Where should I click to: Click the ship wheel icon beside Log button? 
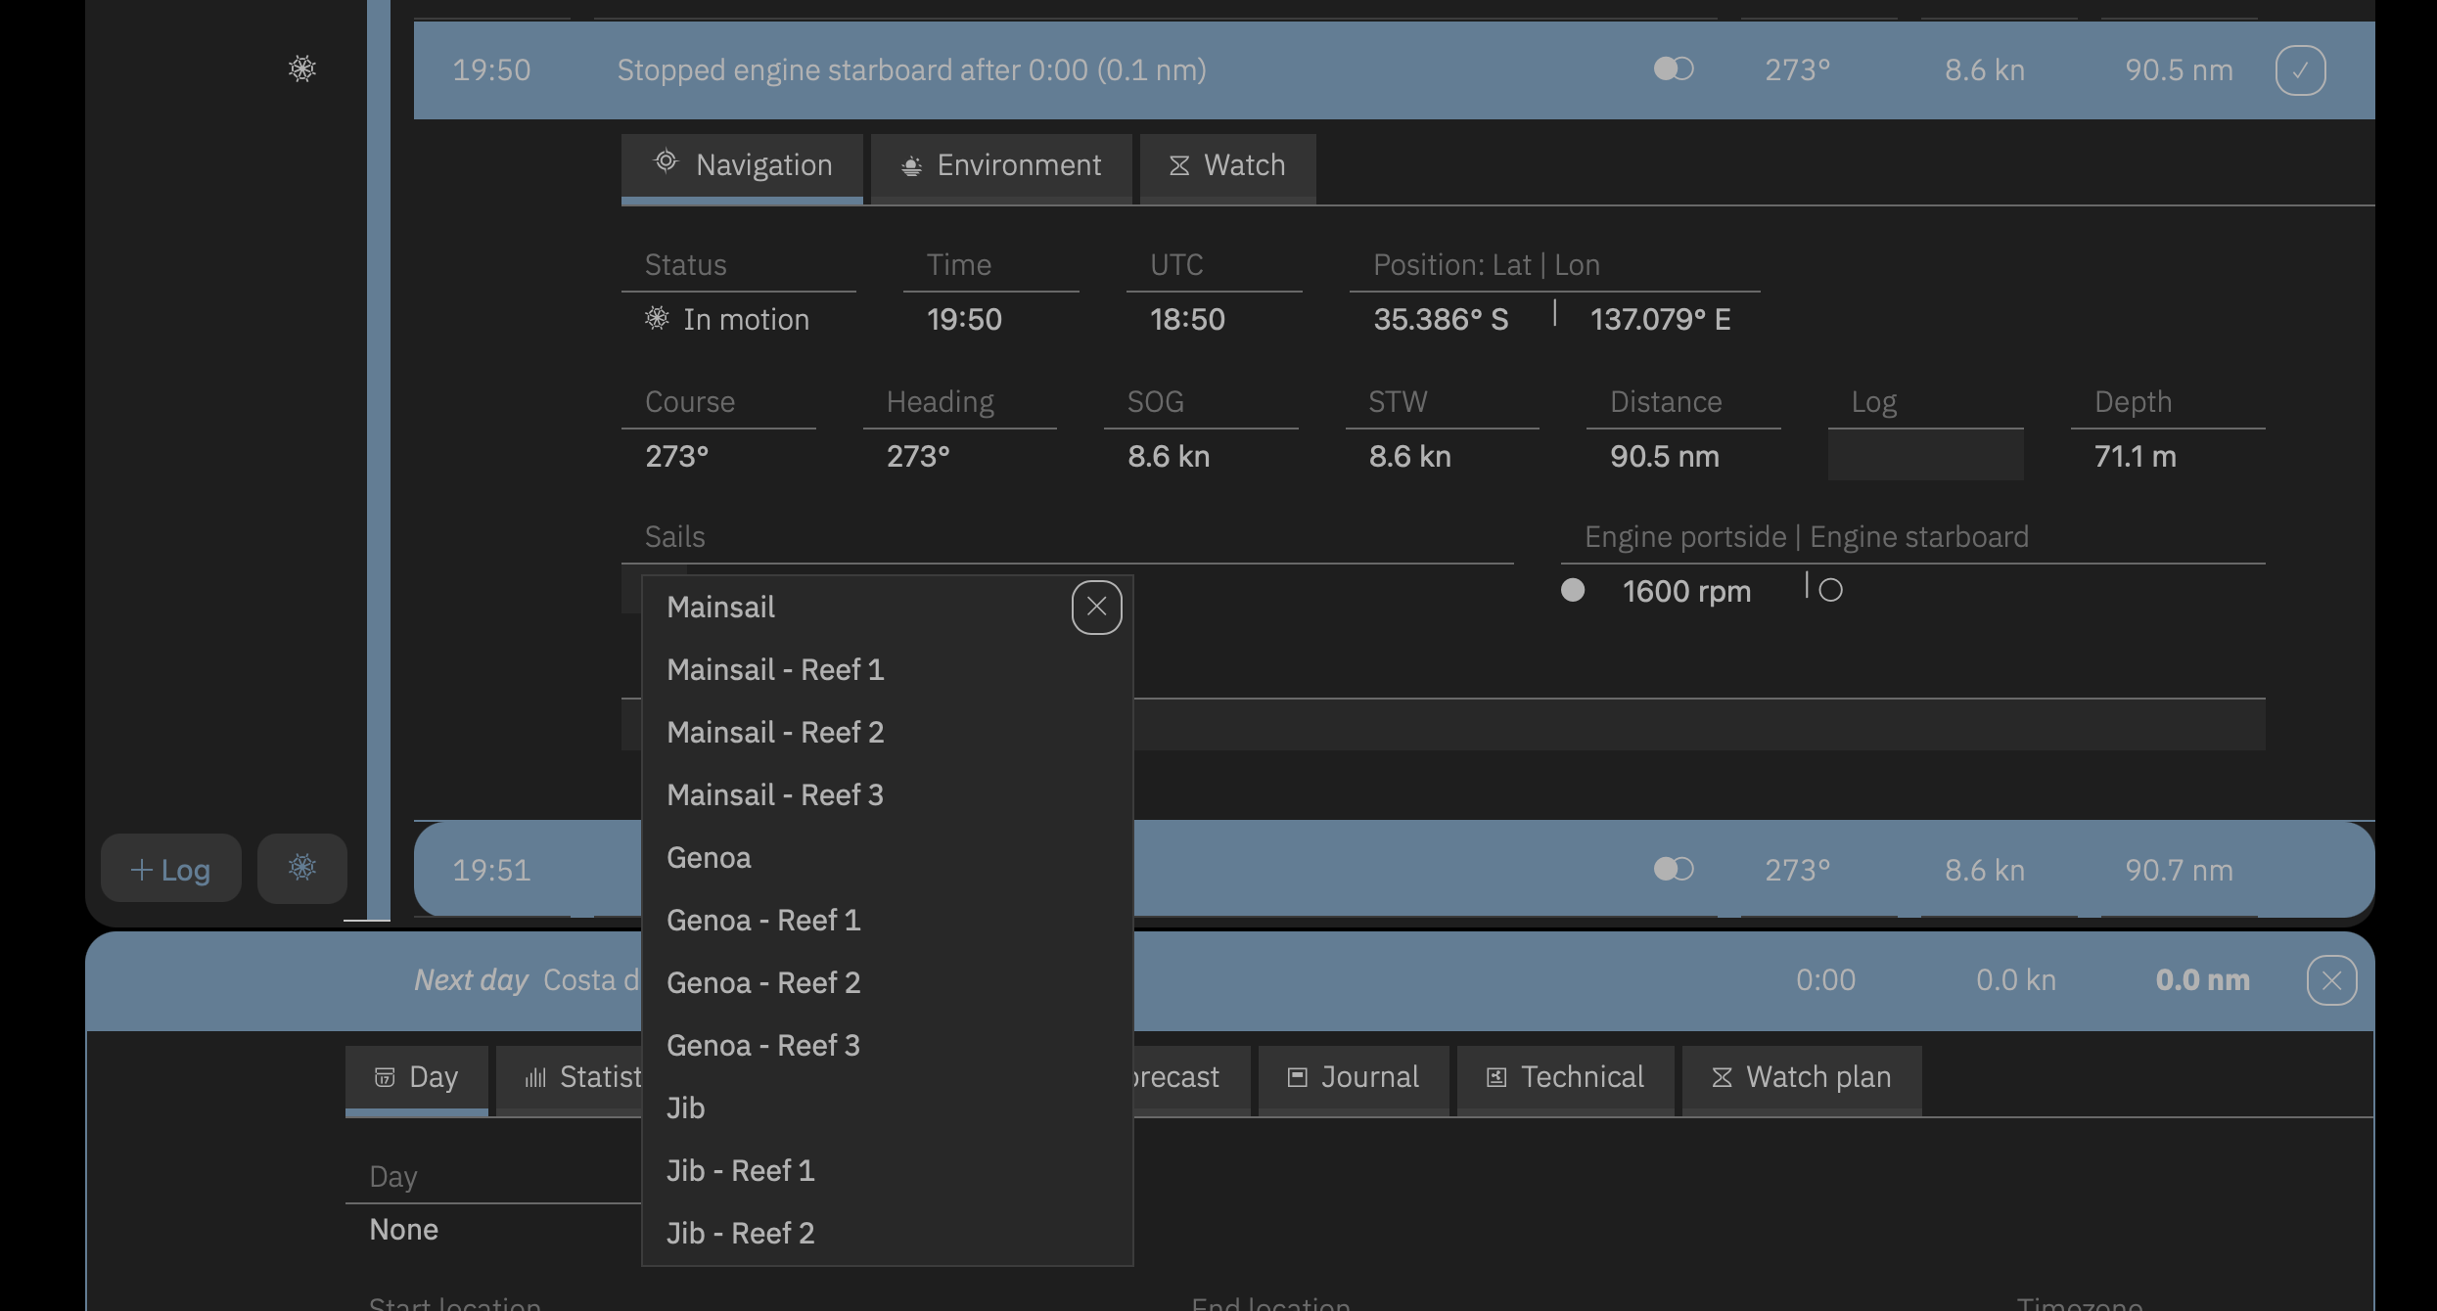pyautogui.click(x=301, y=868)
